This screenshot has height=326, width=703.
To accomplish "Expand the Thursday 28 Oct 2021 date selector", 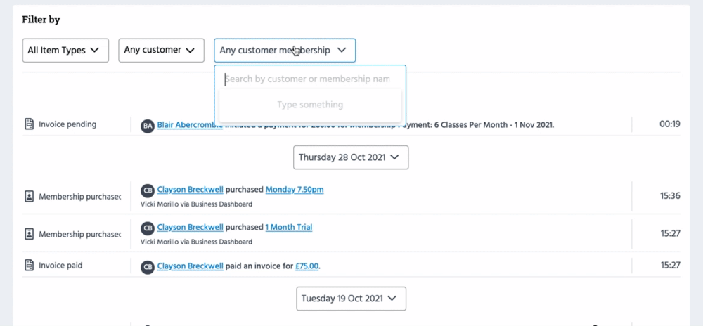I will 350,157.
